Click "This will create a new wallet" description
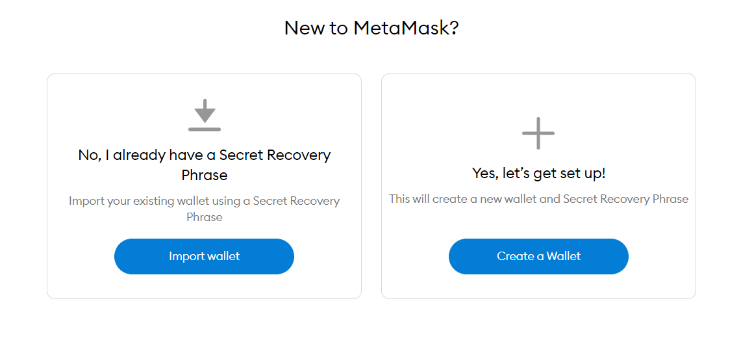 [x=463, y=199]
